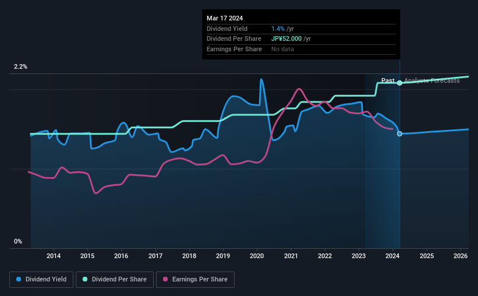Toggle the Earnings Per Share legend button
This screenshot has height=296, width=478.
click(x=195, y=279)
